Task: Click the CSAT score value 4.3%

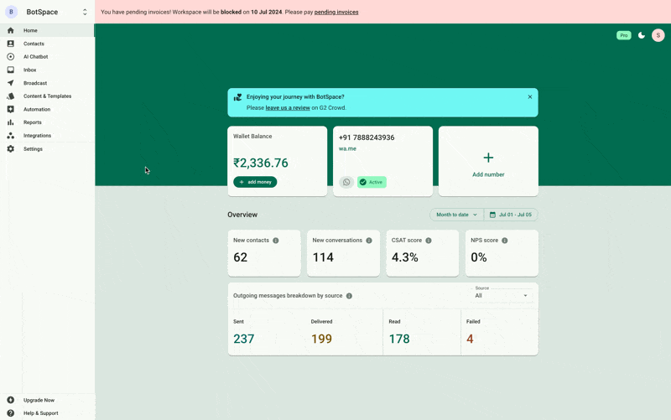Action: pyautogui.click(x=405, y=257)
